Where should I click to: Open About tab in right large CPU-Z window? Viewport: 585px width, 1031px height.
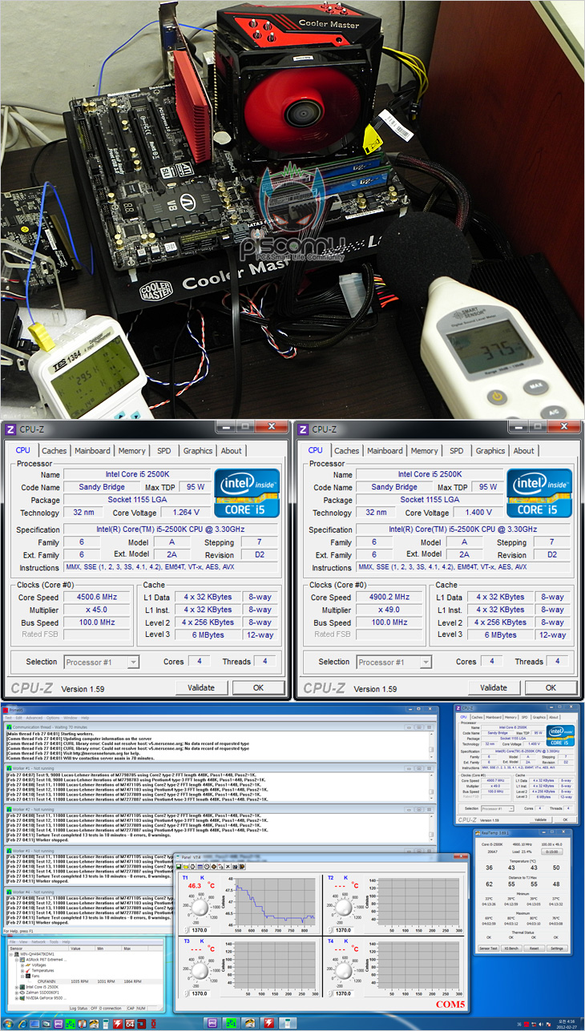[x=524, y=451]
